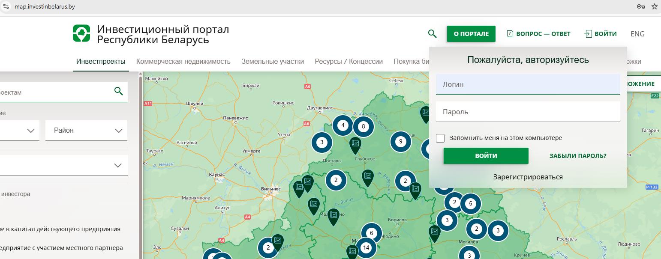The image size is (661, 259).
Task: Click the map cluster marker showing 6
Action: pyautogui.click(x=371, y=233)
